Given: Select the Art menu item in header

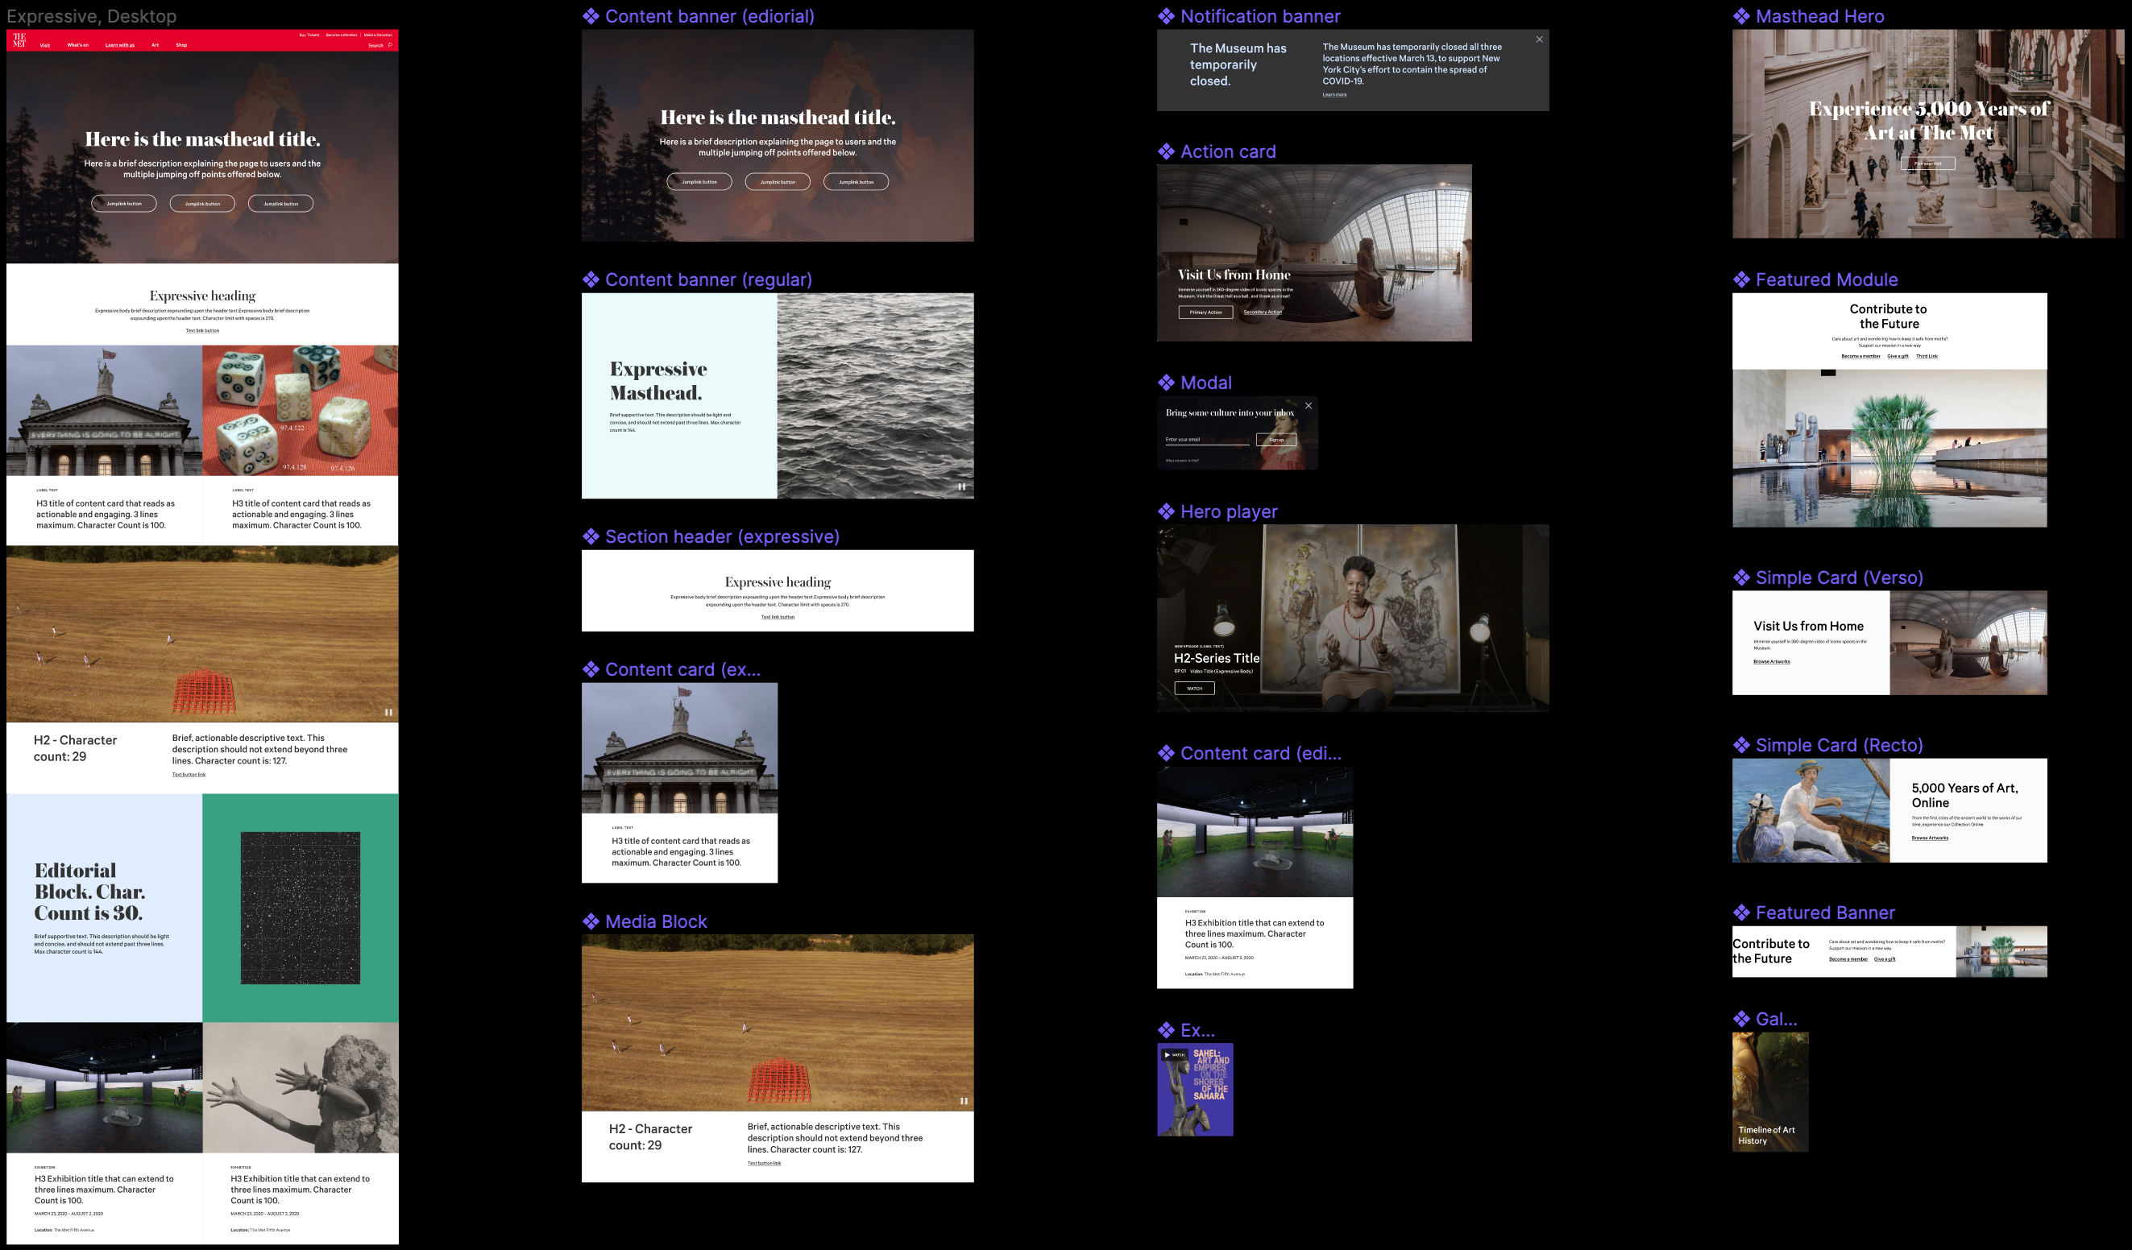Looking at the screenshot, I should (x=155, y=45).
